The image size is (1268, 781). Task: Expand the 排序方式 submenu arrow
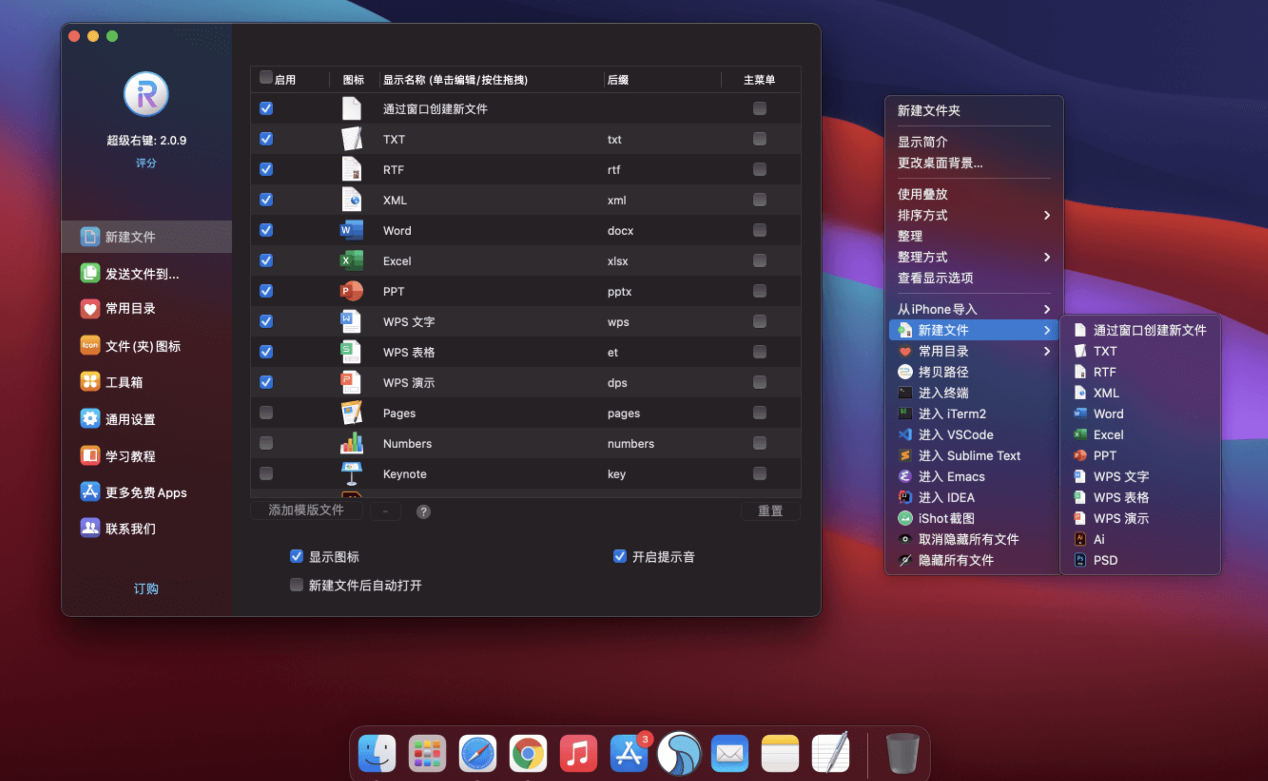pos(1047,215)
